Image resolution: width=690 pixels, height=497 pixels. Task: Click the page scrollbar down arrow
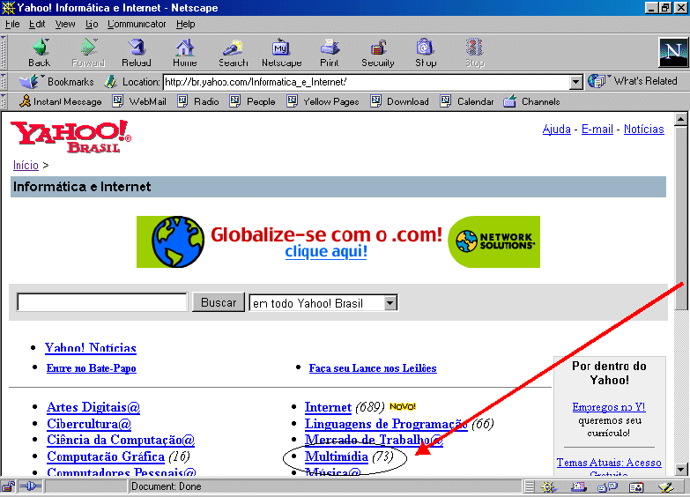(680, 469)
